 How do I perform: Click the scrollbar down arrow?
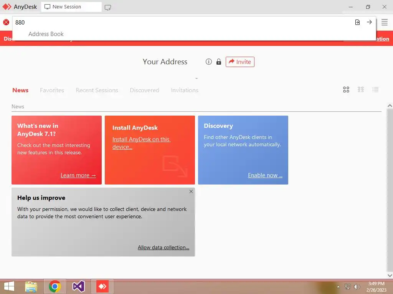(x=390, y=275)
